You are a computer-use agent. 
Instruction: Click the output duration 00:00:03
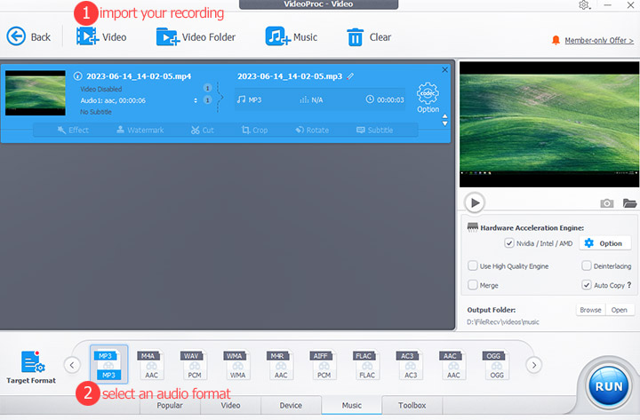[390, 100]
